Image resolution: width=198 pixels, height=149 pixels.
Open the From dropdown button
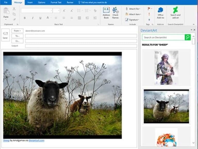(17, 31)
